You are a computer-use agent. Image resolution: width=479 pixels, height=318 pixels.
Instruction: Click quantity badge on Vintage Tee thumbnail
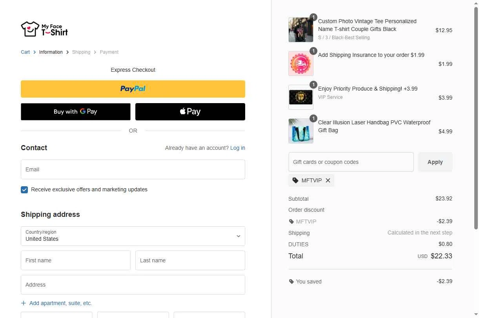[x=313, y=17]
